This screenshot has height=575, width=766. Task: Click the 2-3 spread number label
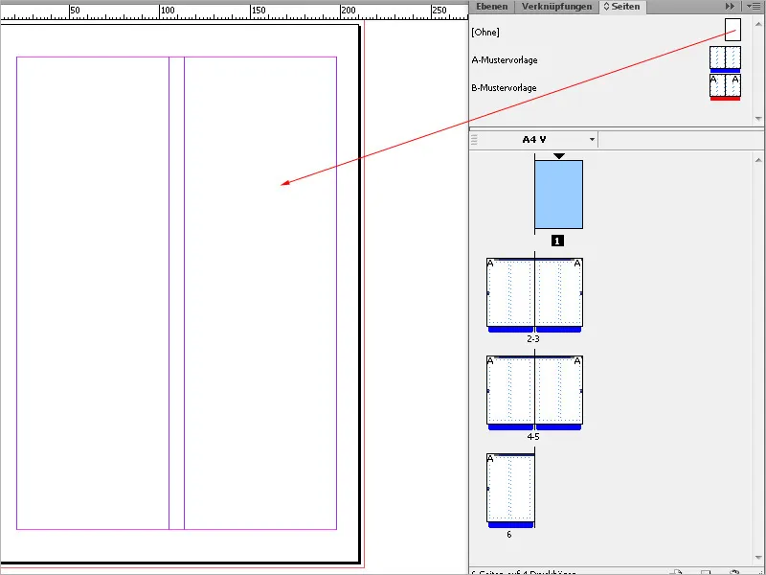[533, 338]
